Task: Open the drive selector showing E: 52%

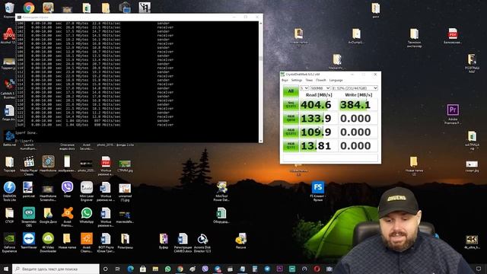Action: tap(355, 88)
